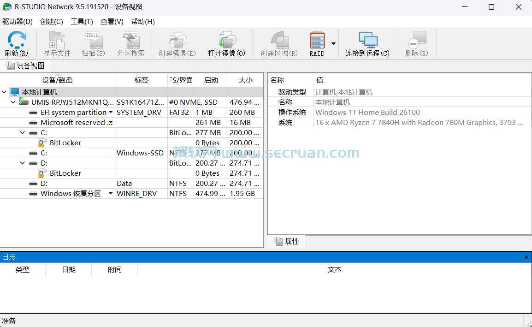Click the UMIS SSD drive icon
The height and width of the screenshot is (327, 532).
pyautogui.click(x=24, y=102)
